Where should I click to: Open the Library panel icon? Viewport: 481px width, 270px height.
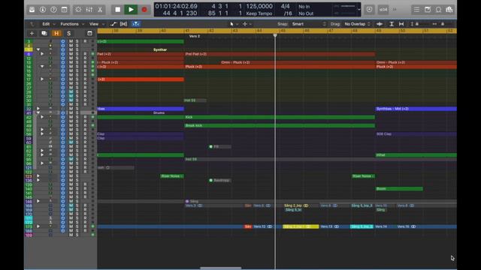[32, 10]
